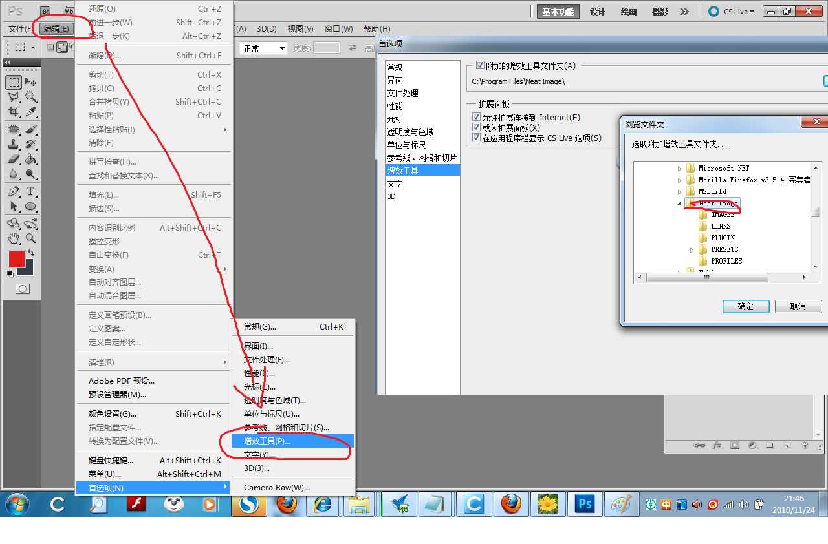
Task: Toggle showing CS Live in application bar
Action: click(477, 138)
